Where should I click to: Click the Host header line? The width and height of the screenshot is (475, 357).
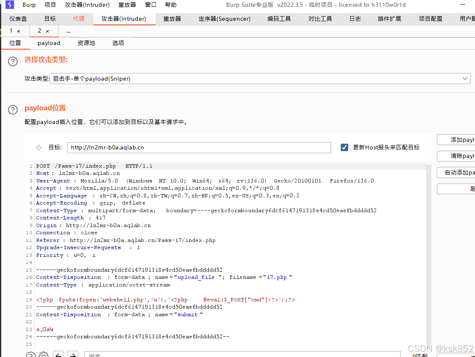78,173
